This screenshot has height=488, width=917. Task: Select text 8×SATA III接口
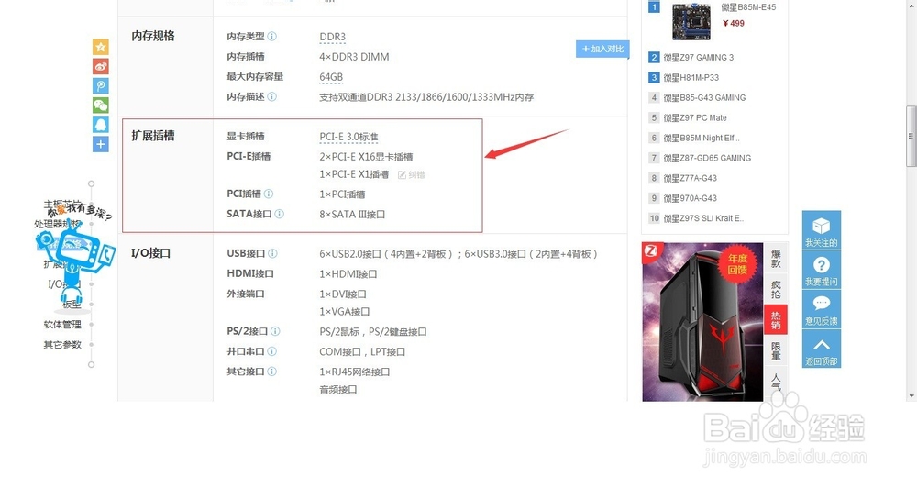(352, 214)
